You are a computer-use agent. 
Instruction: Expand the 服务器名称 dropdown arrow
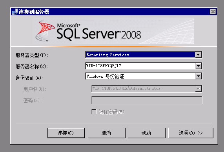[x=198, y=66]
